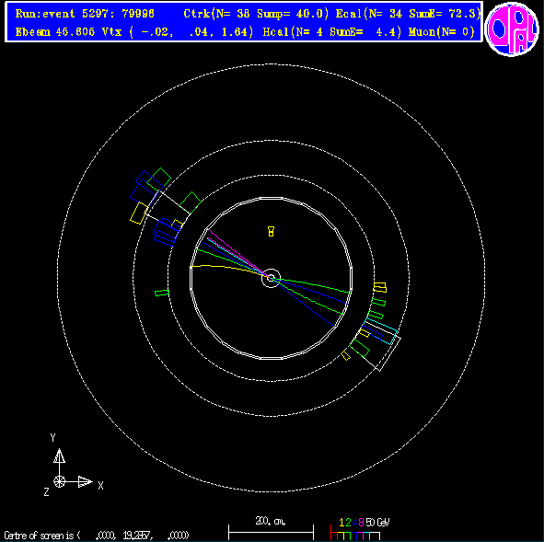The height and width of the screenshot is (542, 544).
Task: Select the isolated green cluster left of the barrel
Action: tap(162, 293)
